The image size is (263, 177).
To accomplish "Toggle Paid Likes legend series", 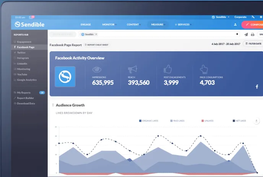I will pyautogui.click(x=177, y=121).
